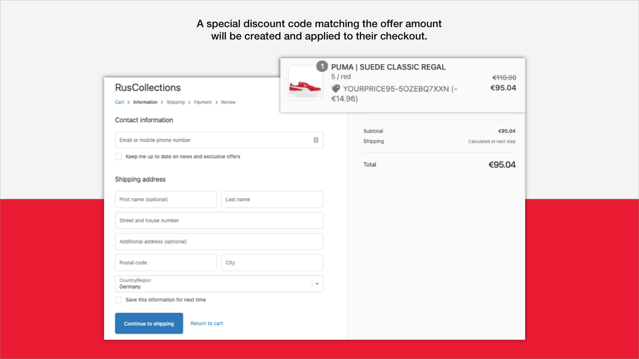Click the quantity badge on the product thumbnail
Viewport: 639px width, 359px height.
[322, 66]
